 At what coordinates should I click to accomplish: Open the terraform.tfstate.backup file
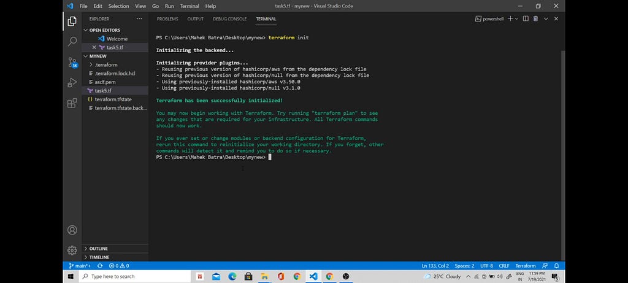[115, 108]
